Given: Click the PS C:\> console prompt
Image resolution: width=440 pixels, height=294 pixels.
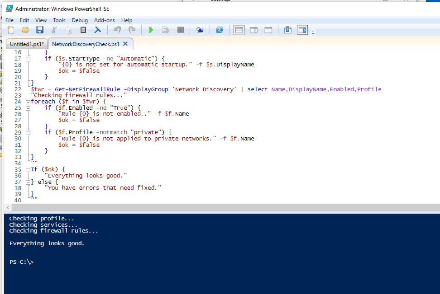Looking at the screenshot, I should point(22,262).
